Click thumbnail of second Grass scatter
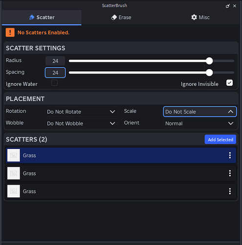This screenshot has width=242, height=245. (x=14, y=173)
